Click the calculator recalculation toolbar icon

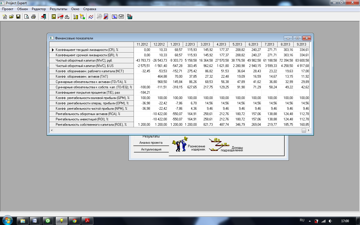(130, 17)
